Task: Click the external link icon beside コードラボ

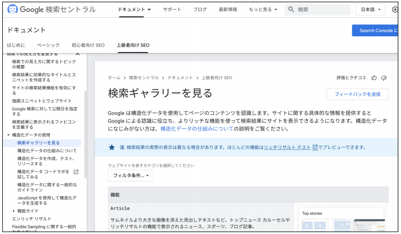Action: tap(76, 172)
